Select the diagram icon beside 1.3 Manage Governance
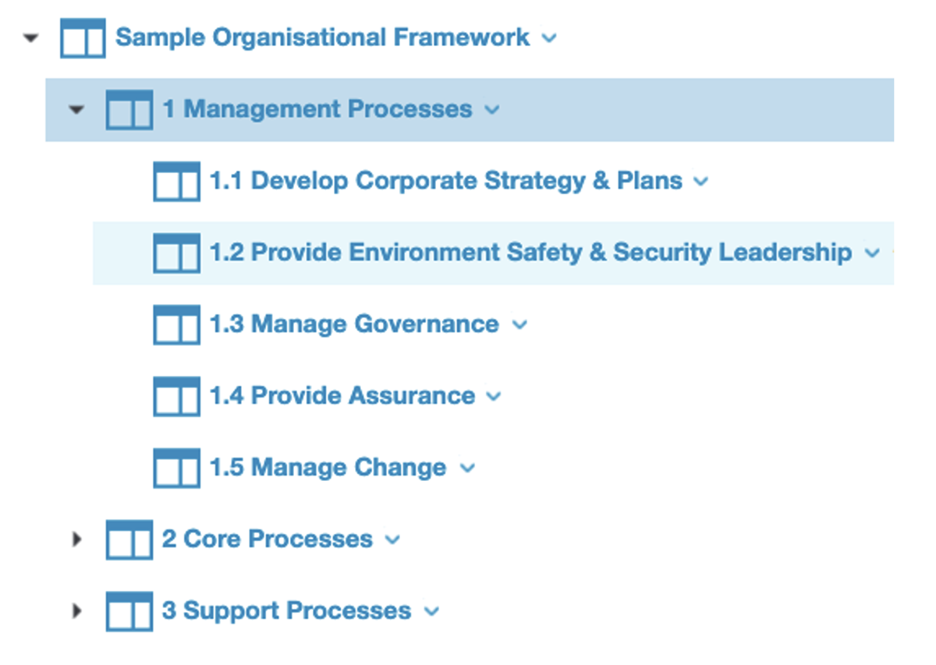The height and width of the screenshot is (665, 936). click(175, 324)
